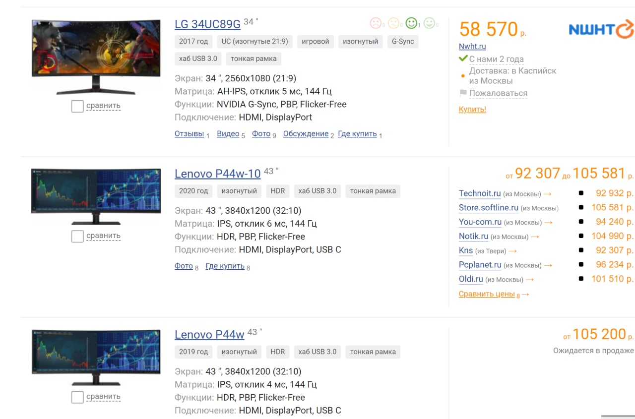Click the LG 34UC89G monitor thumbnail
Viewport: 635px width, 419px height.
(96, 57)
